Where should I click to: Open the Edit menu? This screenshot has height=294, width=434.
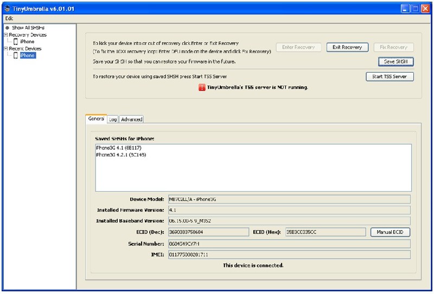click(x=9, y=18)
